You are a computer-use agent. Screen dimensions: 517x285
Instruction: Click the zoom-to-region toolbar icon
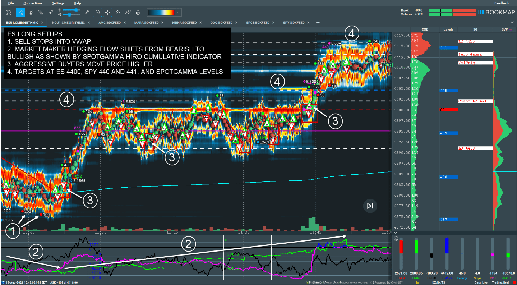[x=9, y=12]
